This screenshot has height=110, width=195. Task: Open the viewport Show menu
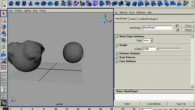pyautogui.click(x=35, y=11)
